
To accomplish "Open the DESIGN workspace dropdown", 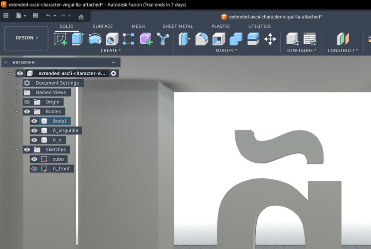I will [26, 38].
